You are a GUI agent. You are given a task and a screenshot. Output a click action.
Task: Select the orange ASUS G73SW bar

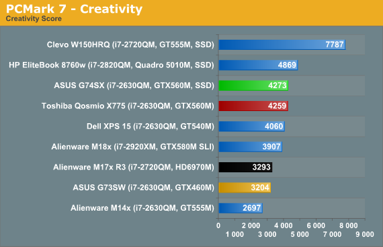click(245, 188)
